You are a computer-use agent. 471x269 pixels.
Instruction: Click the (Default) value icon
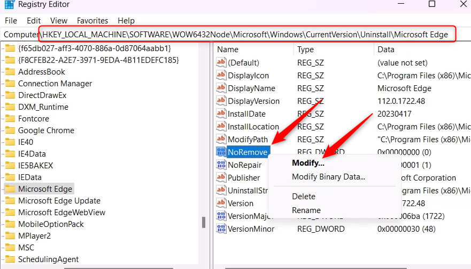[x=221, y=62]
